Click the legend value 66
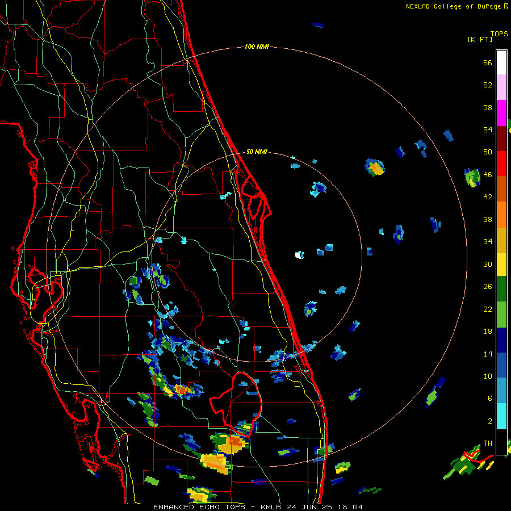Viewport: 511px width, 511px height. tap(488, 62)
